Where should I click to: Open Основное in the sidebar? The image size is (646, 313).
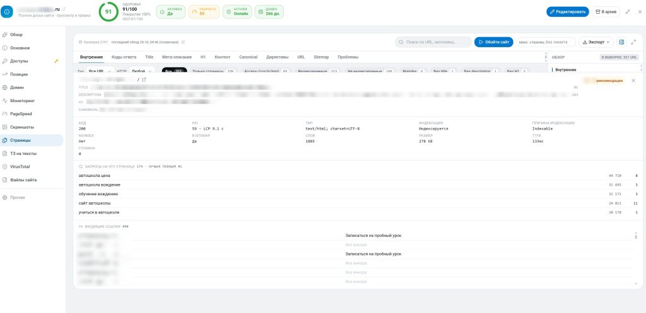tap(32, 48)
